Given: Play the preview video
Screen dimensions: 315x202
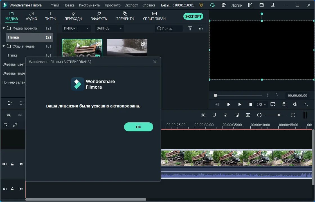Looking at the screenshot, I should coord(239,104).
